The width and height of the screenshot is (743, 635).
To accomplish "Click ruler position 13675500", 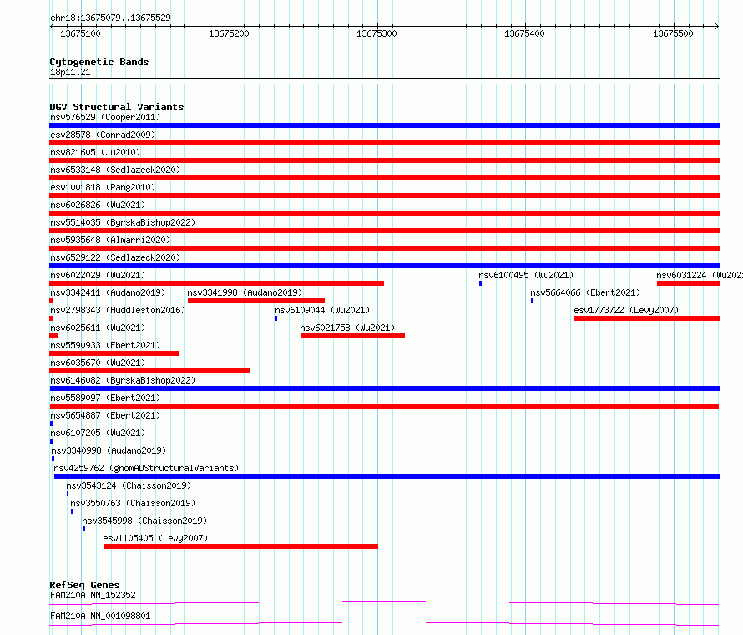I will (x=673, y=33).
